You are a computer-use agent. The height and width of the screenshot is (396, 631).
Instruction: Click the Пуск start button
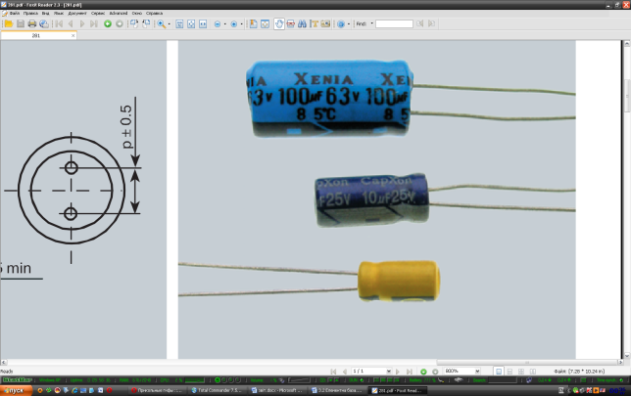(16, 390)
